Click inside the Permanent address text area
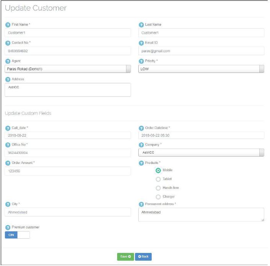270x266 pixels. 201,215
